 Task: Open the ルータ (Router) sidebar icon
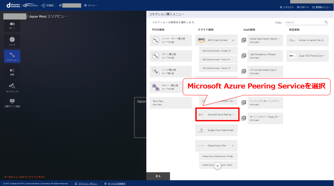click(12, 41)
